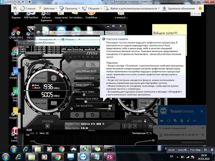
Task: Open the chat icon in TeamViewer panel
Action: pyautogui.click(x=175, y=121)
